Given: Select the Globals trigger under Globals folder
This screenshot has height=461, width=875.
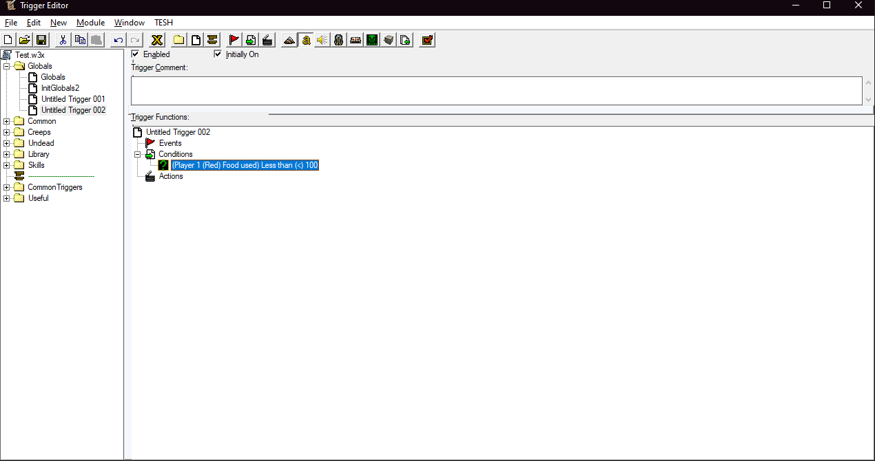Looking at the screenshot, I should 53,77.
